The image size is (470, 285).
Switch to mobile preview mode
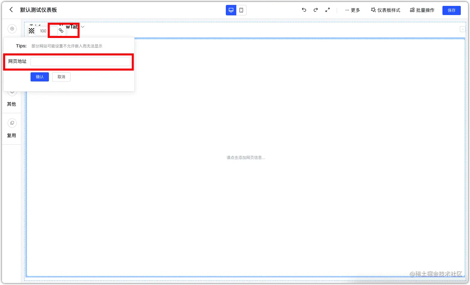tap(241, 10)
